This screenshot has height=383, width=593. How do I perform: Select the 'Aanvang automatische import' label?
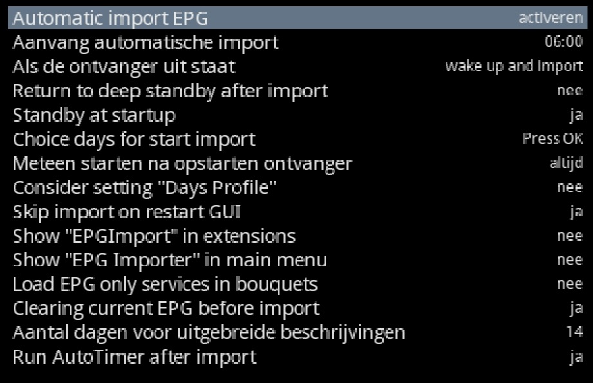[x=146, y=42]
